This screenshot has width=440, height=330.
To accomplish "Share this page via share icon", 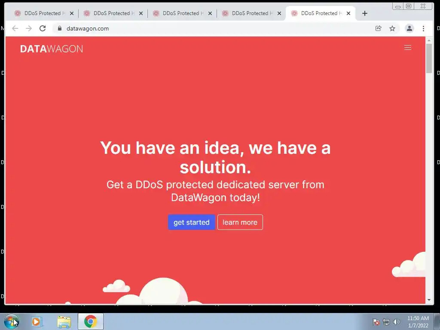I will coord(378,28).
